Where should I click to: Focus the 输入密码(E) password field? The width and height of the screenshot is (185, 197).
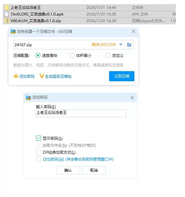pos(81,113)
